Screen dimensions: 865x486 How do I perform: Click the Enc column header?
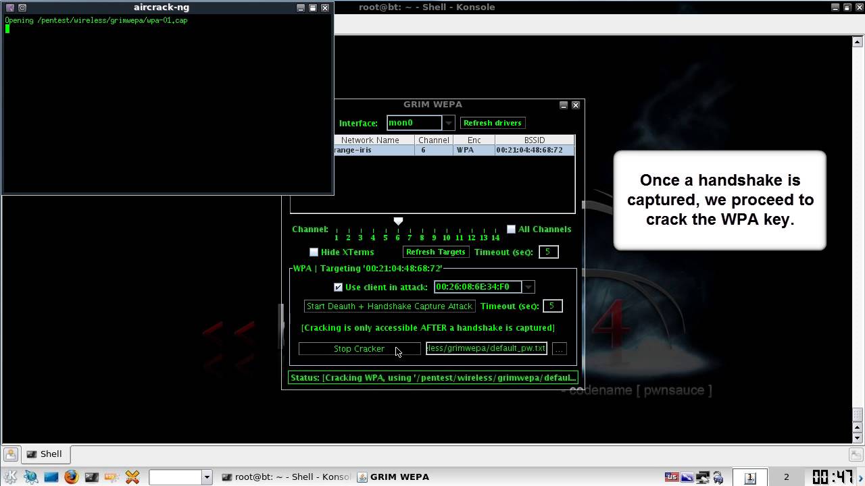pyautogui.click(x=474, y=140)
